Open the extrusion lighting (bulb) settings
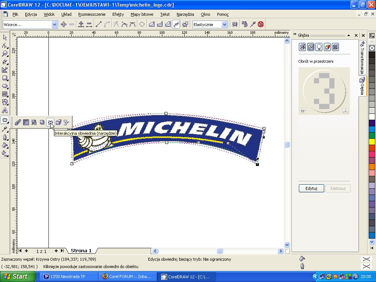The image size is (376, 282). (319, 47)
